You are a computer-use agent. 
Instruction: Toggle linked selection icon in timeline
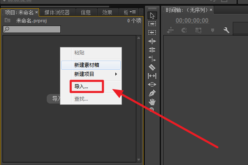198,30
